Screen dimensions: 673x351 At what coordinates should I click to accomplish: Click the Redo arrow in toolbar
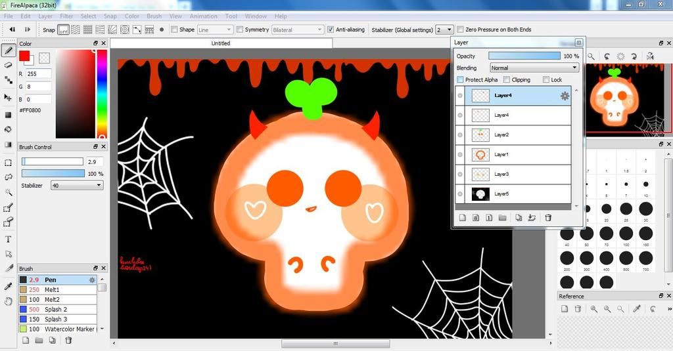(x=28, y=29)
